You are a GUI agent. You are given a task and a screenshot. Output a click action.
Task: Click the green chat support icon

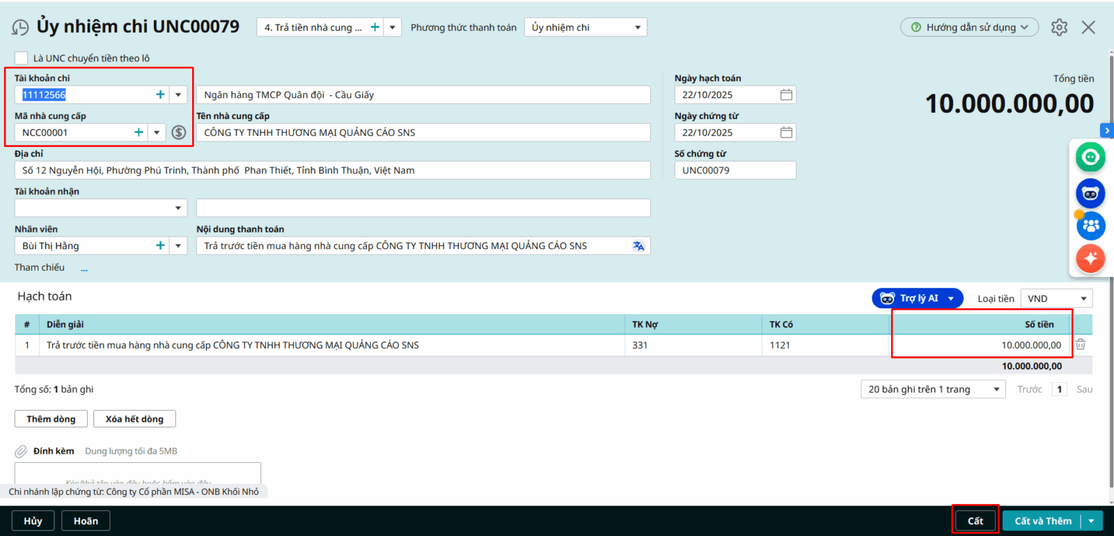1090,157
